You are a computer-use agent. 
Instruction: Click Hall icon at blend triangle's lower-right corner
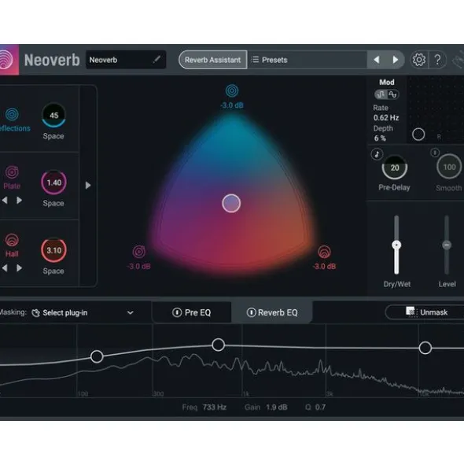tap(324, 252)
